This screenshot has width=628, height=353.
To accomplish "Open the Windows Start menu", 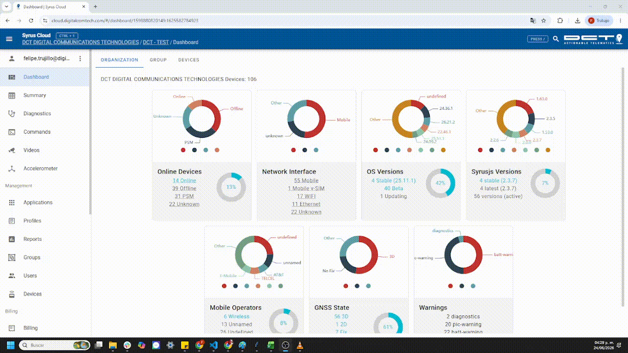I will point(10,345).
